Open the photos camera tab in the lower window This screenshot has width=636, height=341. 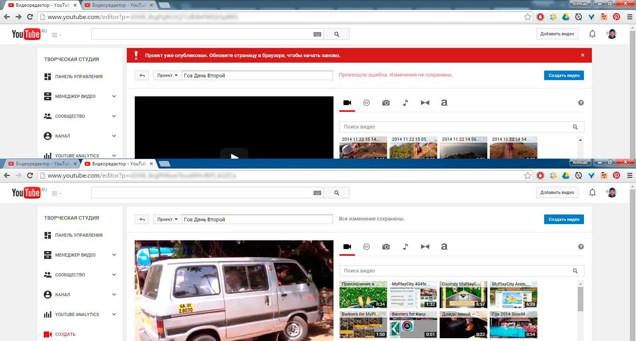pyautogui.click(x=386, y=247)
